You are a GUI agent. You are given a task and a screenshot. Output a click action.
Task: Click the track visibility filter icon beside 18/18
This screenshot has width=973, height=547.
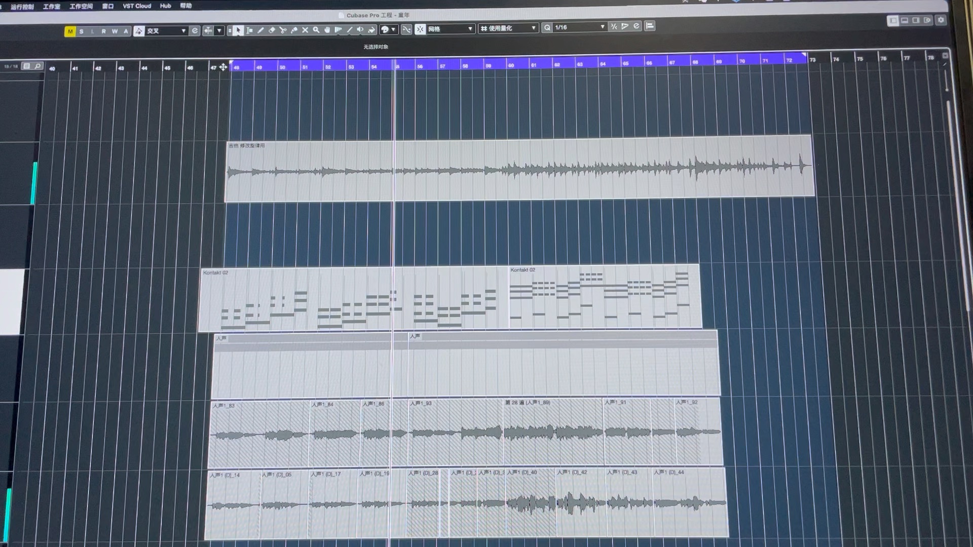coord(27,66)
